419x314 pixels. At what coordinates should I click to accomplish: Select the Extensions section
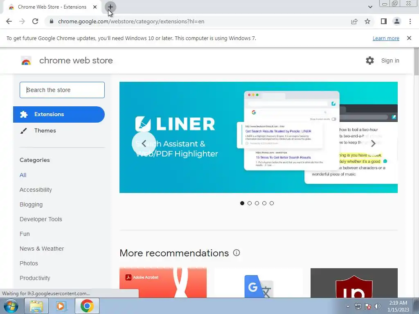pyautogui.click(x=59, y=114)
